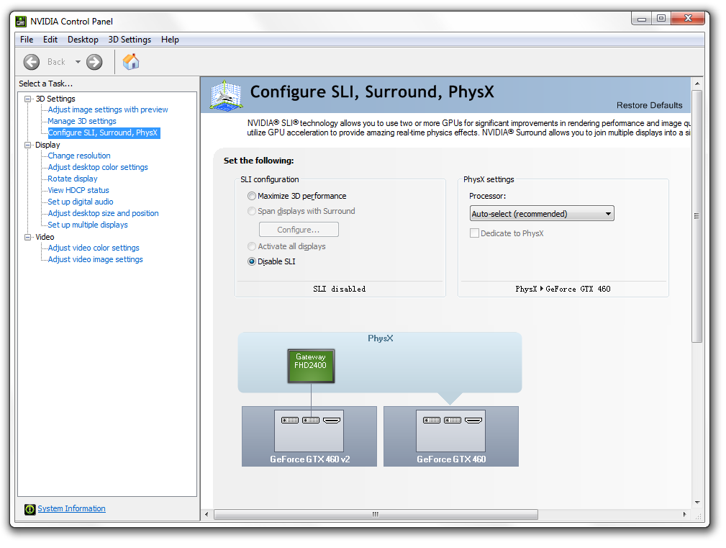726x548 pixels.
Task: Open the Edit menu
Action: tap(50, 40)
